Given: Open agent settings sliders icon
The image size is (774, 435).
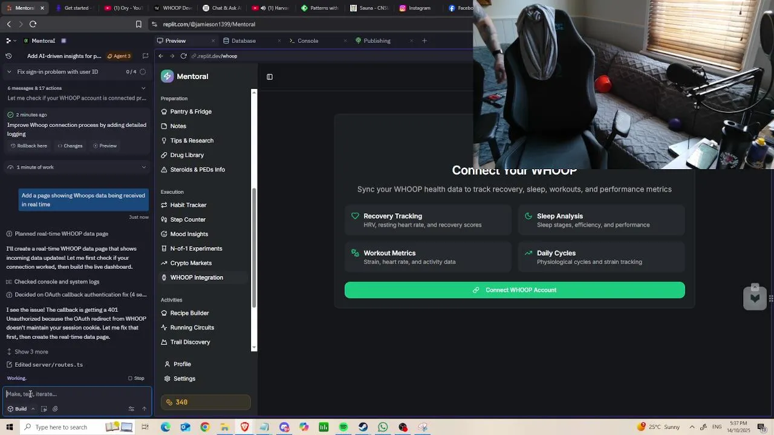Looking at the screenshot, I should (x=131, y=409).
